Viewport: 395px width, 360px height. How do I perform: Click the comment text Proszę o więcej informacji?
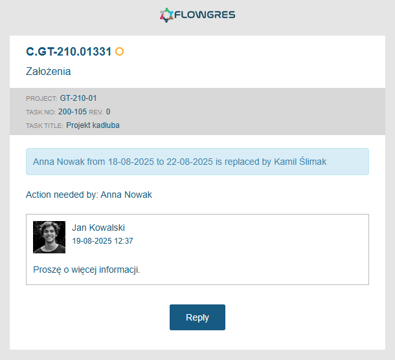86,270
